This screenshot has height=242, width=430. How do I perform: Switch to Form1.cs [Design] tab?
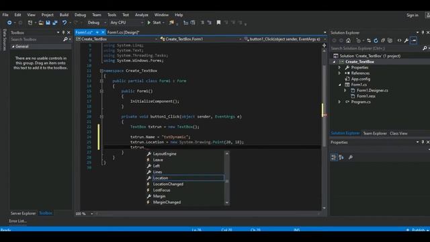[x=123, y=32]
